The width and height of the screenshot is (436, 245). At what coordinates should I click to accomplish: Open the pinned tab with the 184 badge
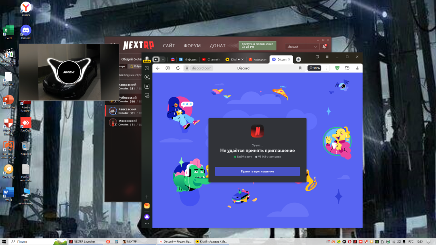173,59
